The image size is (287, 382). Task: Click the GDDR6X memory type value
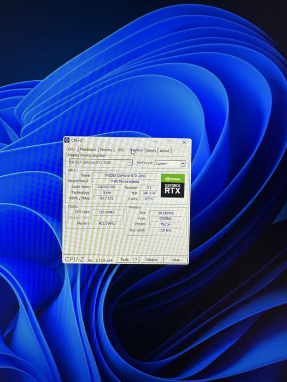(x=166, y=218)
